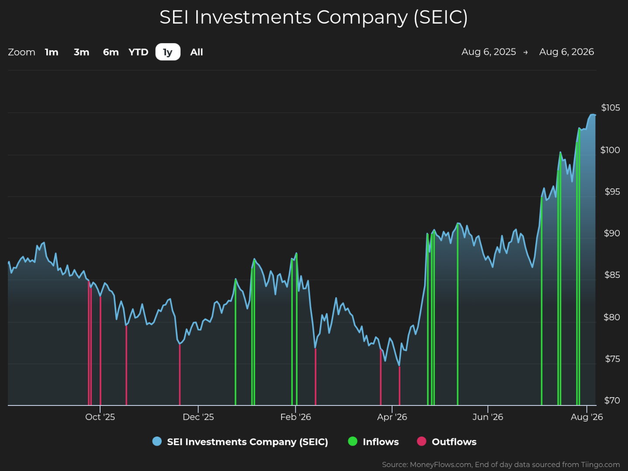Click SEI Investments Company (SEIC) legend label

tap(247, 442)
